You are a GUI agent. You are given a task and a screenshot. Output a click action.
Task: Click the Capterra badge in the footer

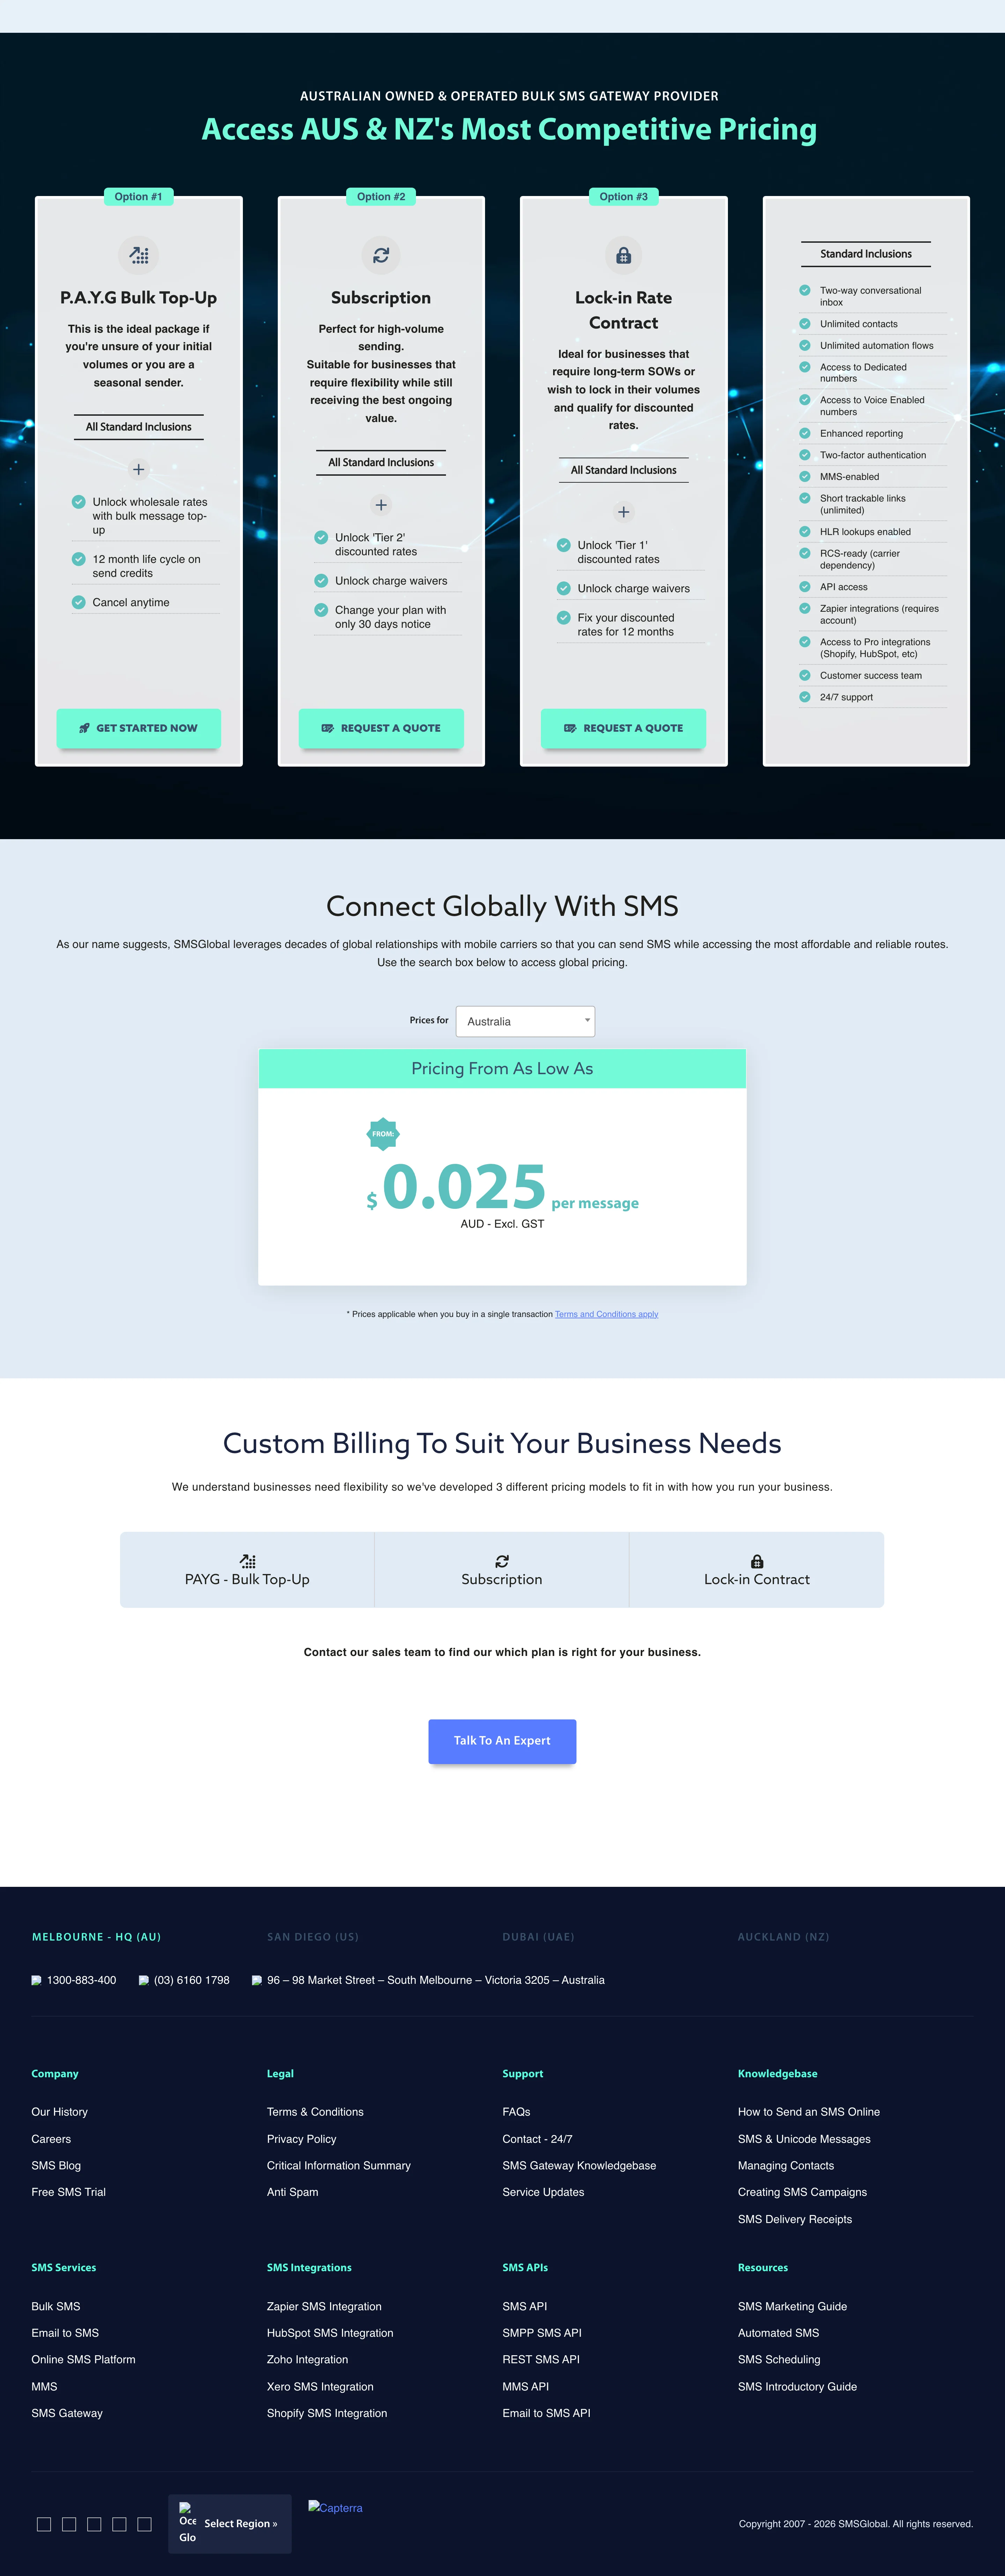335,2507
